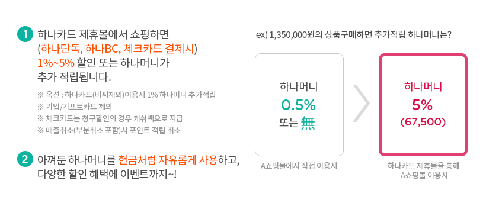
Task: Click the gray chevron arrow between the boxes
Action: tap(361, 104)
